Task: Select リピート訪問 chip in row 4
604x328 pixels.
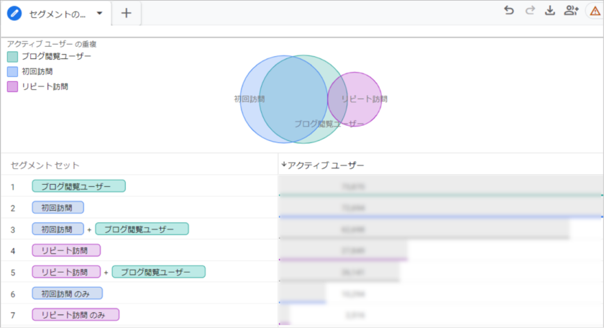Action: click(x=66, y=250)
